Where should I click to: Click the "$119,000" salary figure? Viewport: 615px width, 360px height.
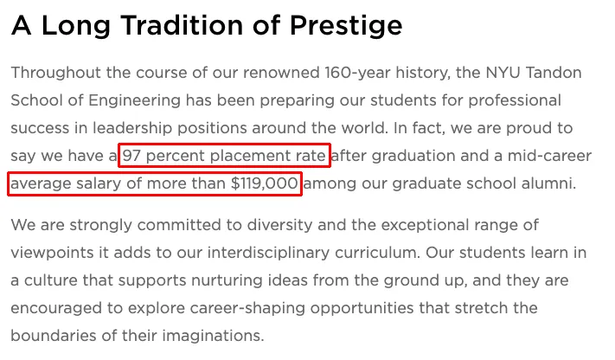pos(265,183)
